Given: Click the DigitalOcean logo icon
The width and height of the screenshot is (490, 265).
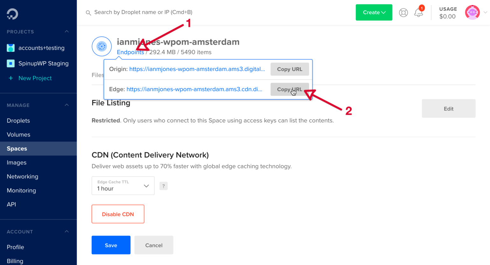Looking at the screenshot, I should pyautogui.click(x=12, y=14).
